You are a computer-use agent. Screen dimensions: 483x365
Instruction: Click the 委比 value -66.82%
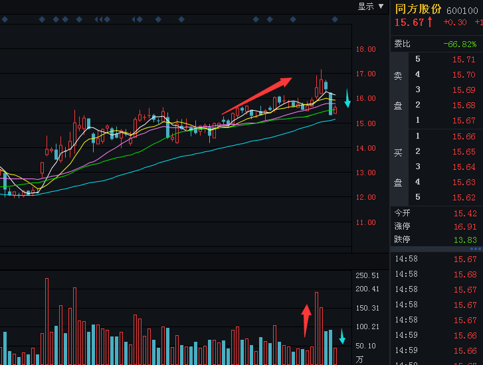point(460,44)
